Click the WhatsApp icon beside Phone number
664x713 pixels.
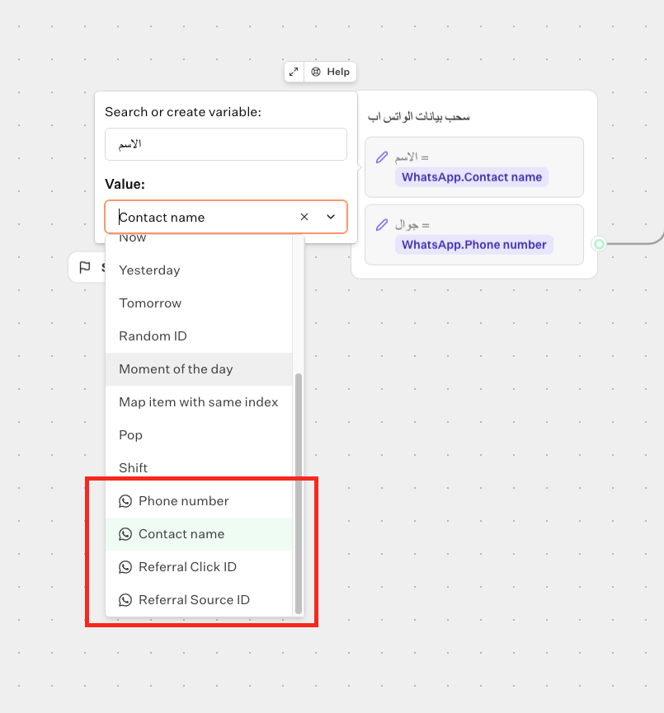pos(125,500)
